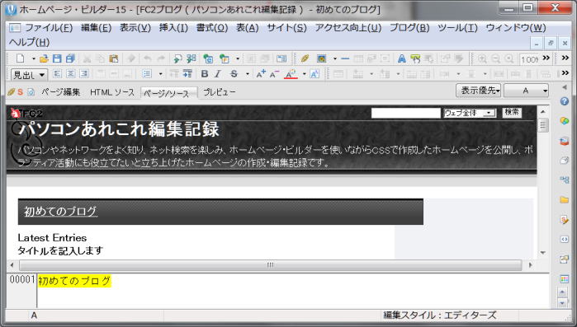Open the 見出し style dropdown
Image resolution: width=577 pixels, height=327 pixels.
point(29,74)
